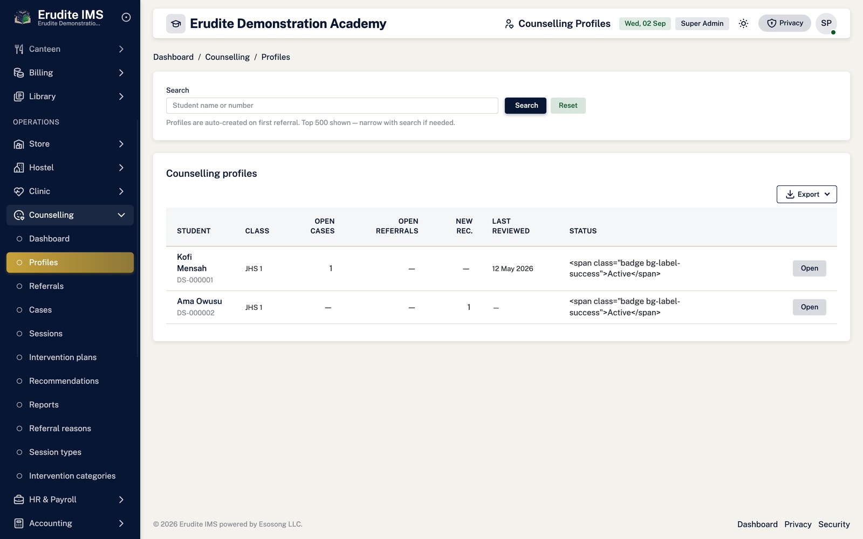Click the Reset button
863x539 pixels.
(568, 106)
